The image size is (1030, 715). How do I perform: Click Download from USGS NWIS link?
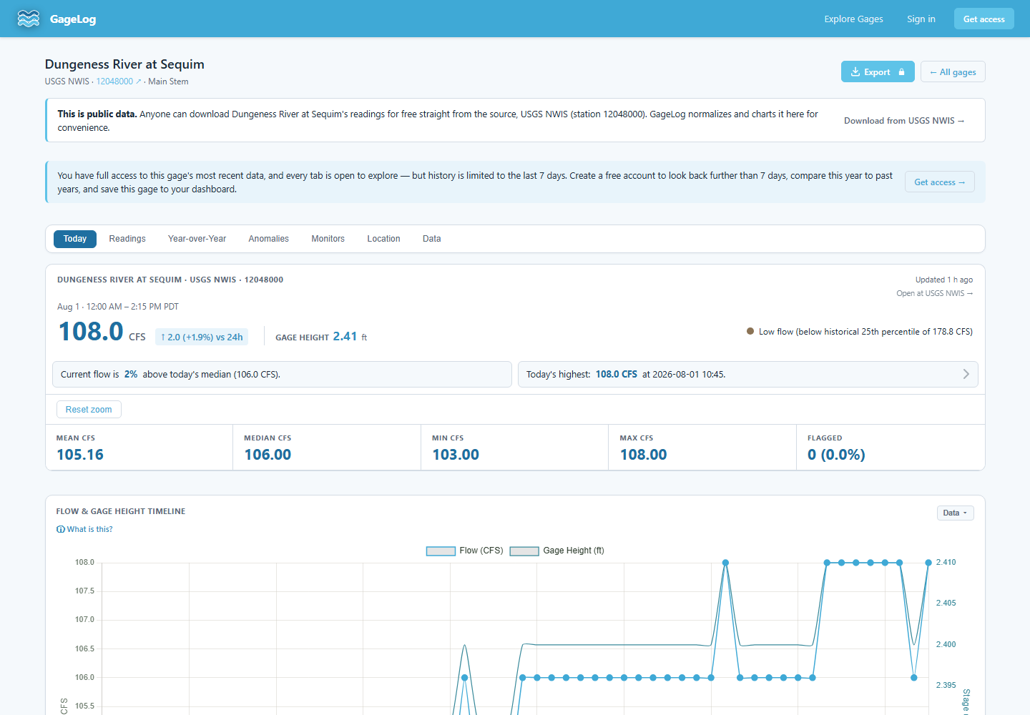click(x=904, y=121)
